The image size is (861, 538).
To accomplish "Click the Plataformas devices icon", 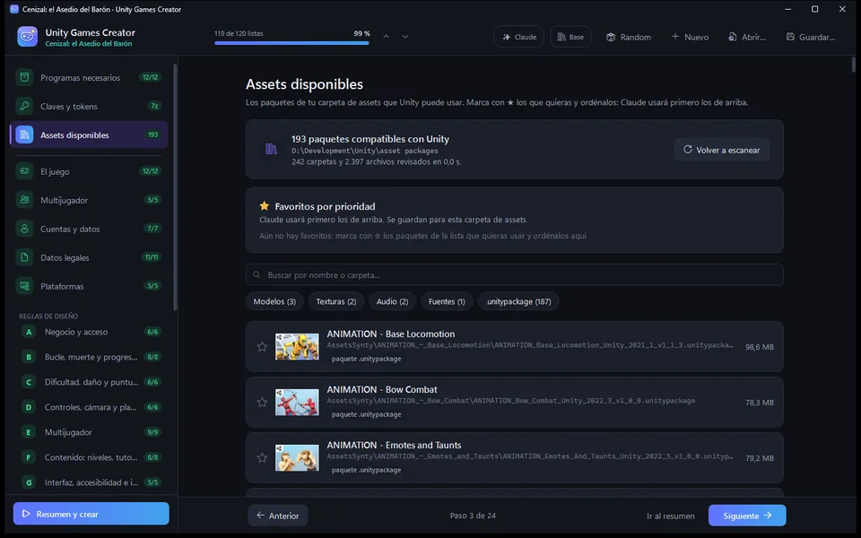I will [24, 286].
